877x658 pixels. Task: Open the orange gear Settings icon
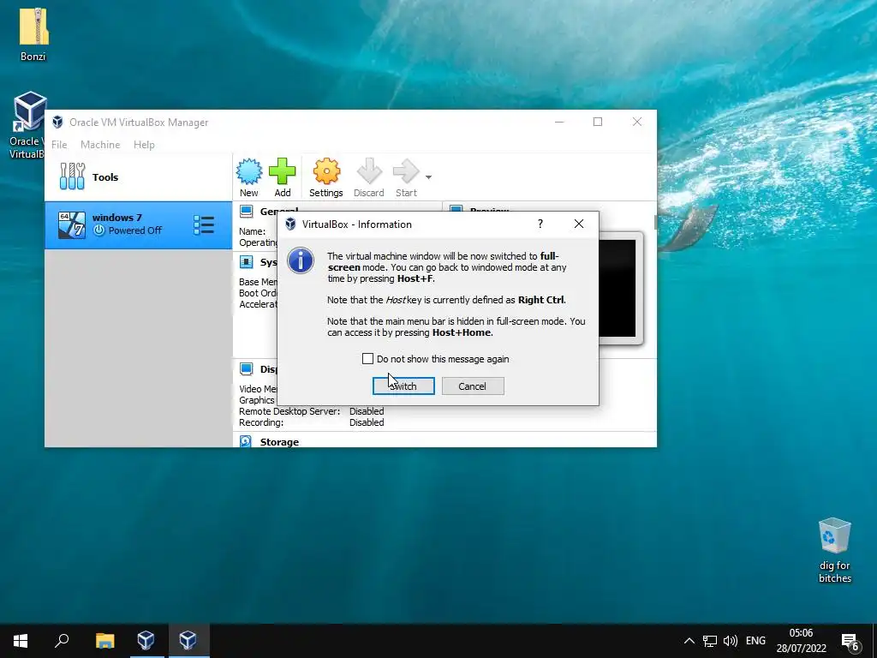pyautogui.click(x=326, y=171)
